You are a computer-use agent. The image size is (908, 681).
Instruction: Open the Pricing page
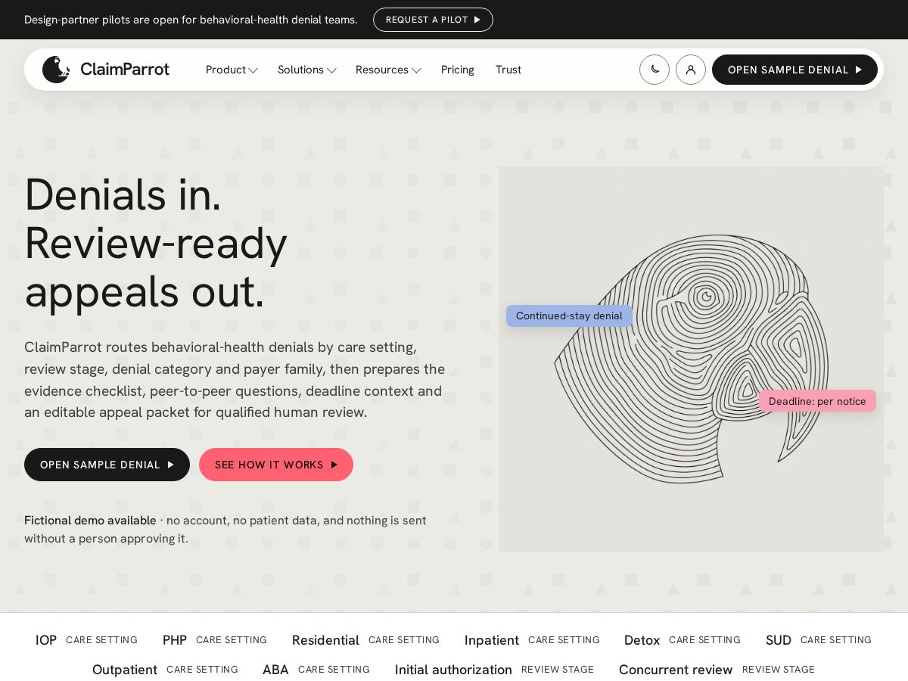[x=458, y=70]
